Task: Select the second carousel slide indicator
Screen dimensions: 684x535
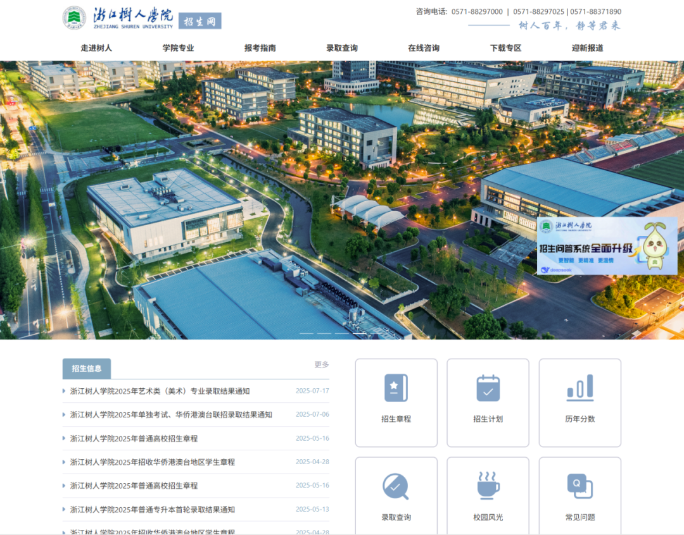Action: 324,333
